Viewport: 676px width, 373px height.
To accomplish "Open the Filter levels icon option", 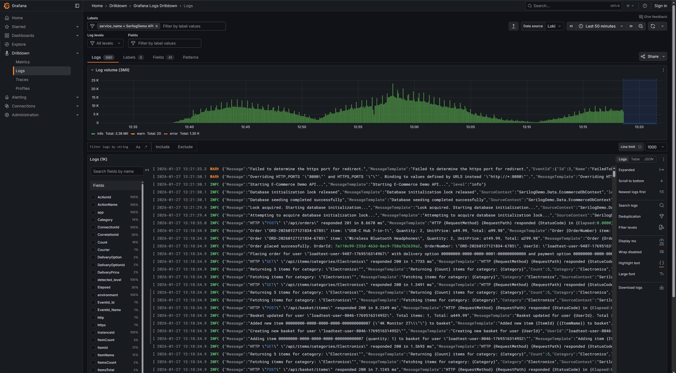I will 662,227.
